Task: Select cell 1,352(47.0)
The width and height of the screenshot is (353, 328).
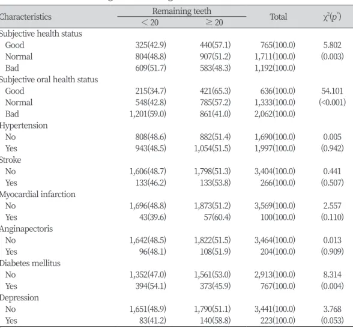Action: pyautogui.click(x=148, y=275)
